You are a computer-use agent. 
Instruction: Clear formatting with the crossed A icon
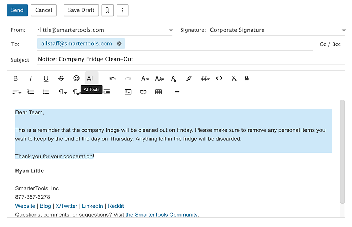[x=234, y=78]
